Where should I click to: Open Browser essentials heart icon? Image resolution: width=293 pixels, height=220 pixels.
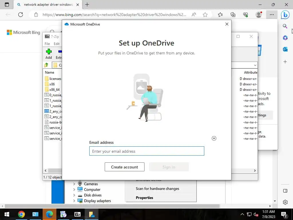coord(246,15)
